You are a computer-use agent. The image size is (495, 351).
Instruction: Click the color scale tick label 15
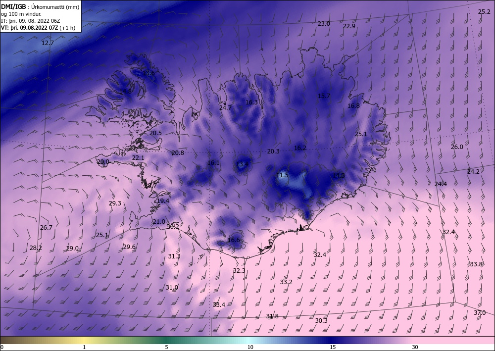point(333,348)
